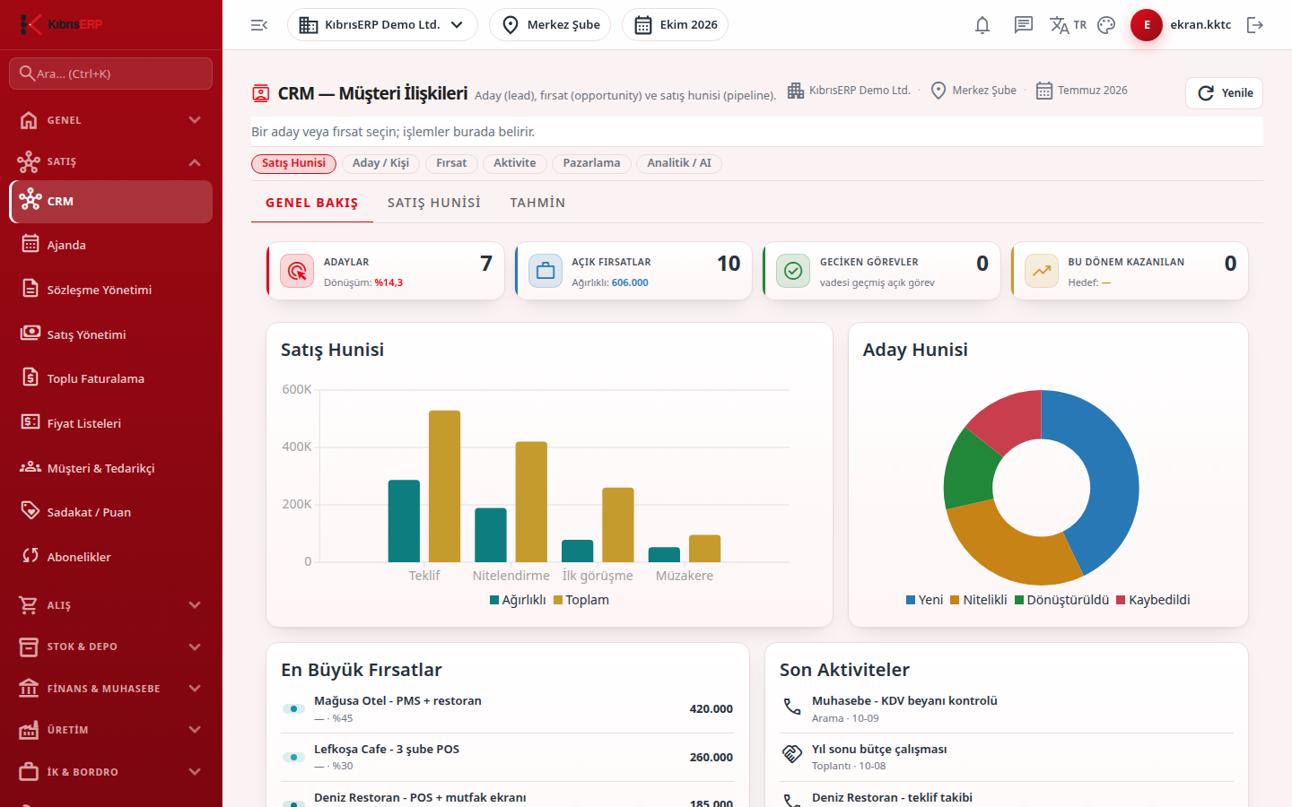
Task: Toggle Toplam series in chart legend
Action: (x=581, y=600)
